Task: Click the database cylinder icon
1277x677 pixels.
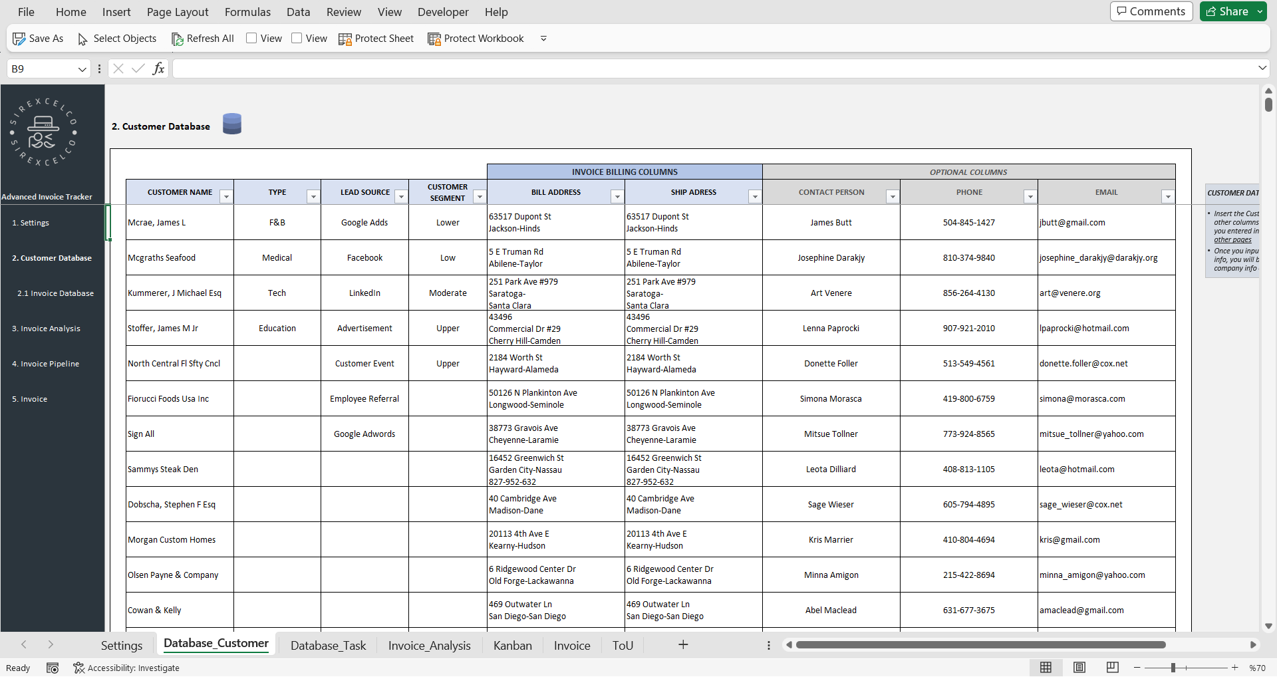Action: point(232,124)
